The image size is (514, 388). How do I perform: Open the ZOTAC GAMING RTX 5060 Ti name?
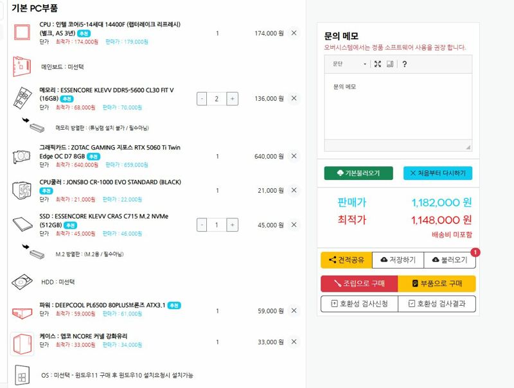point(110,152)
